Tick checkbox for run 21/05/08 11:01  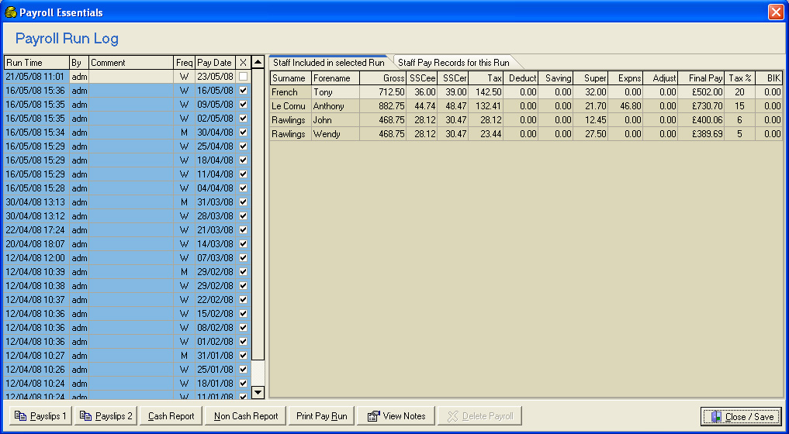click(x=244, y=77)
